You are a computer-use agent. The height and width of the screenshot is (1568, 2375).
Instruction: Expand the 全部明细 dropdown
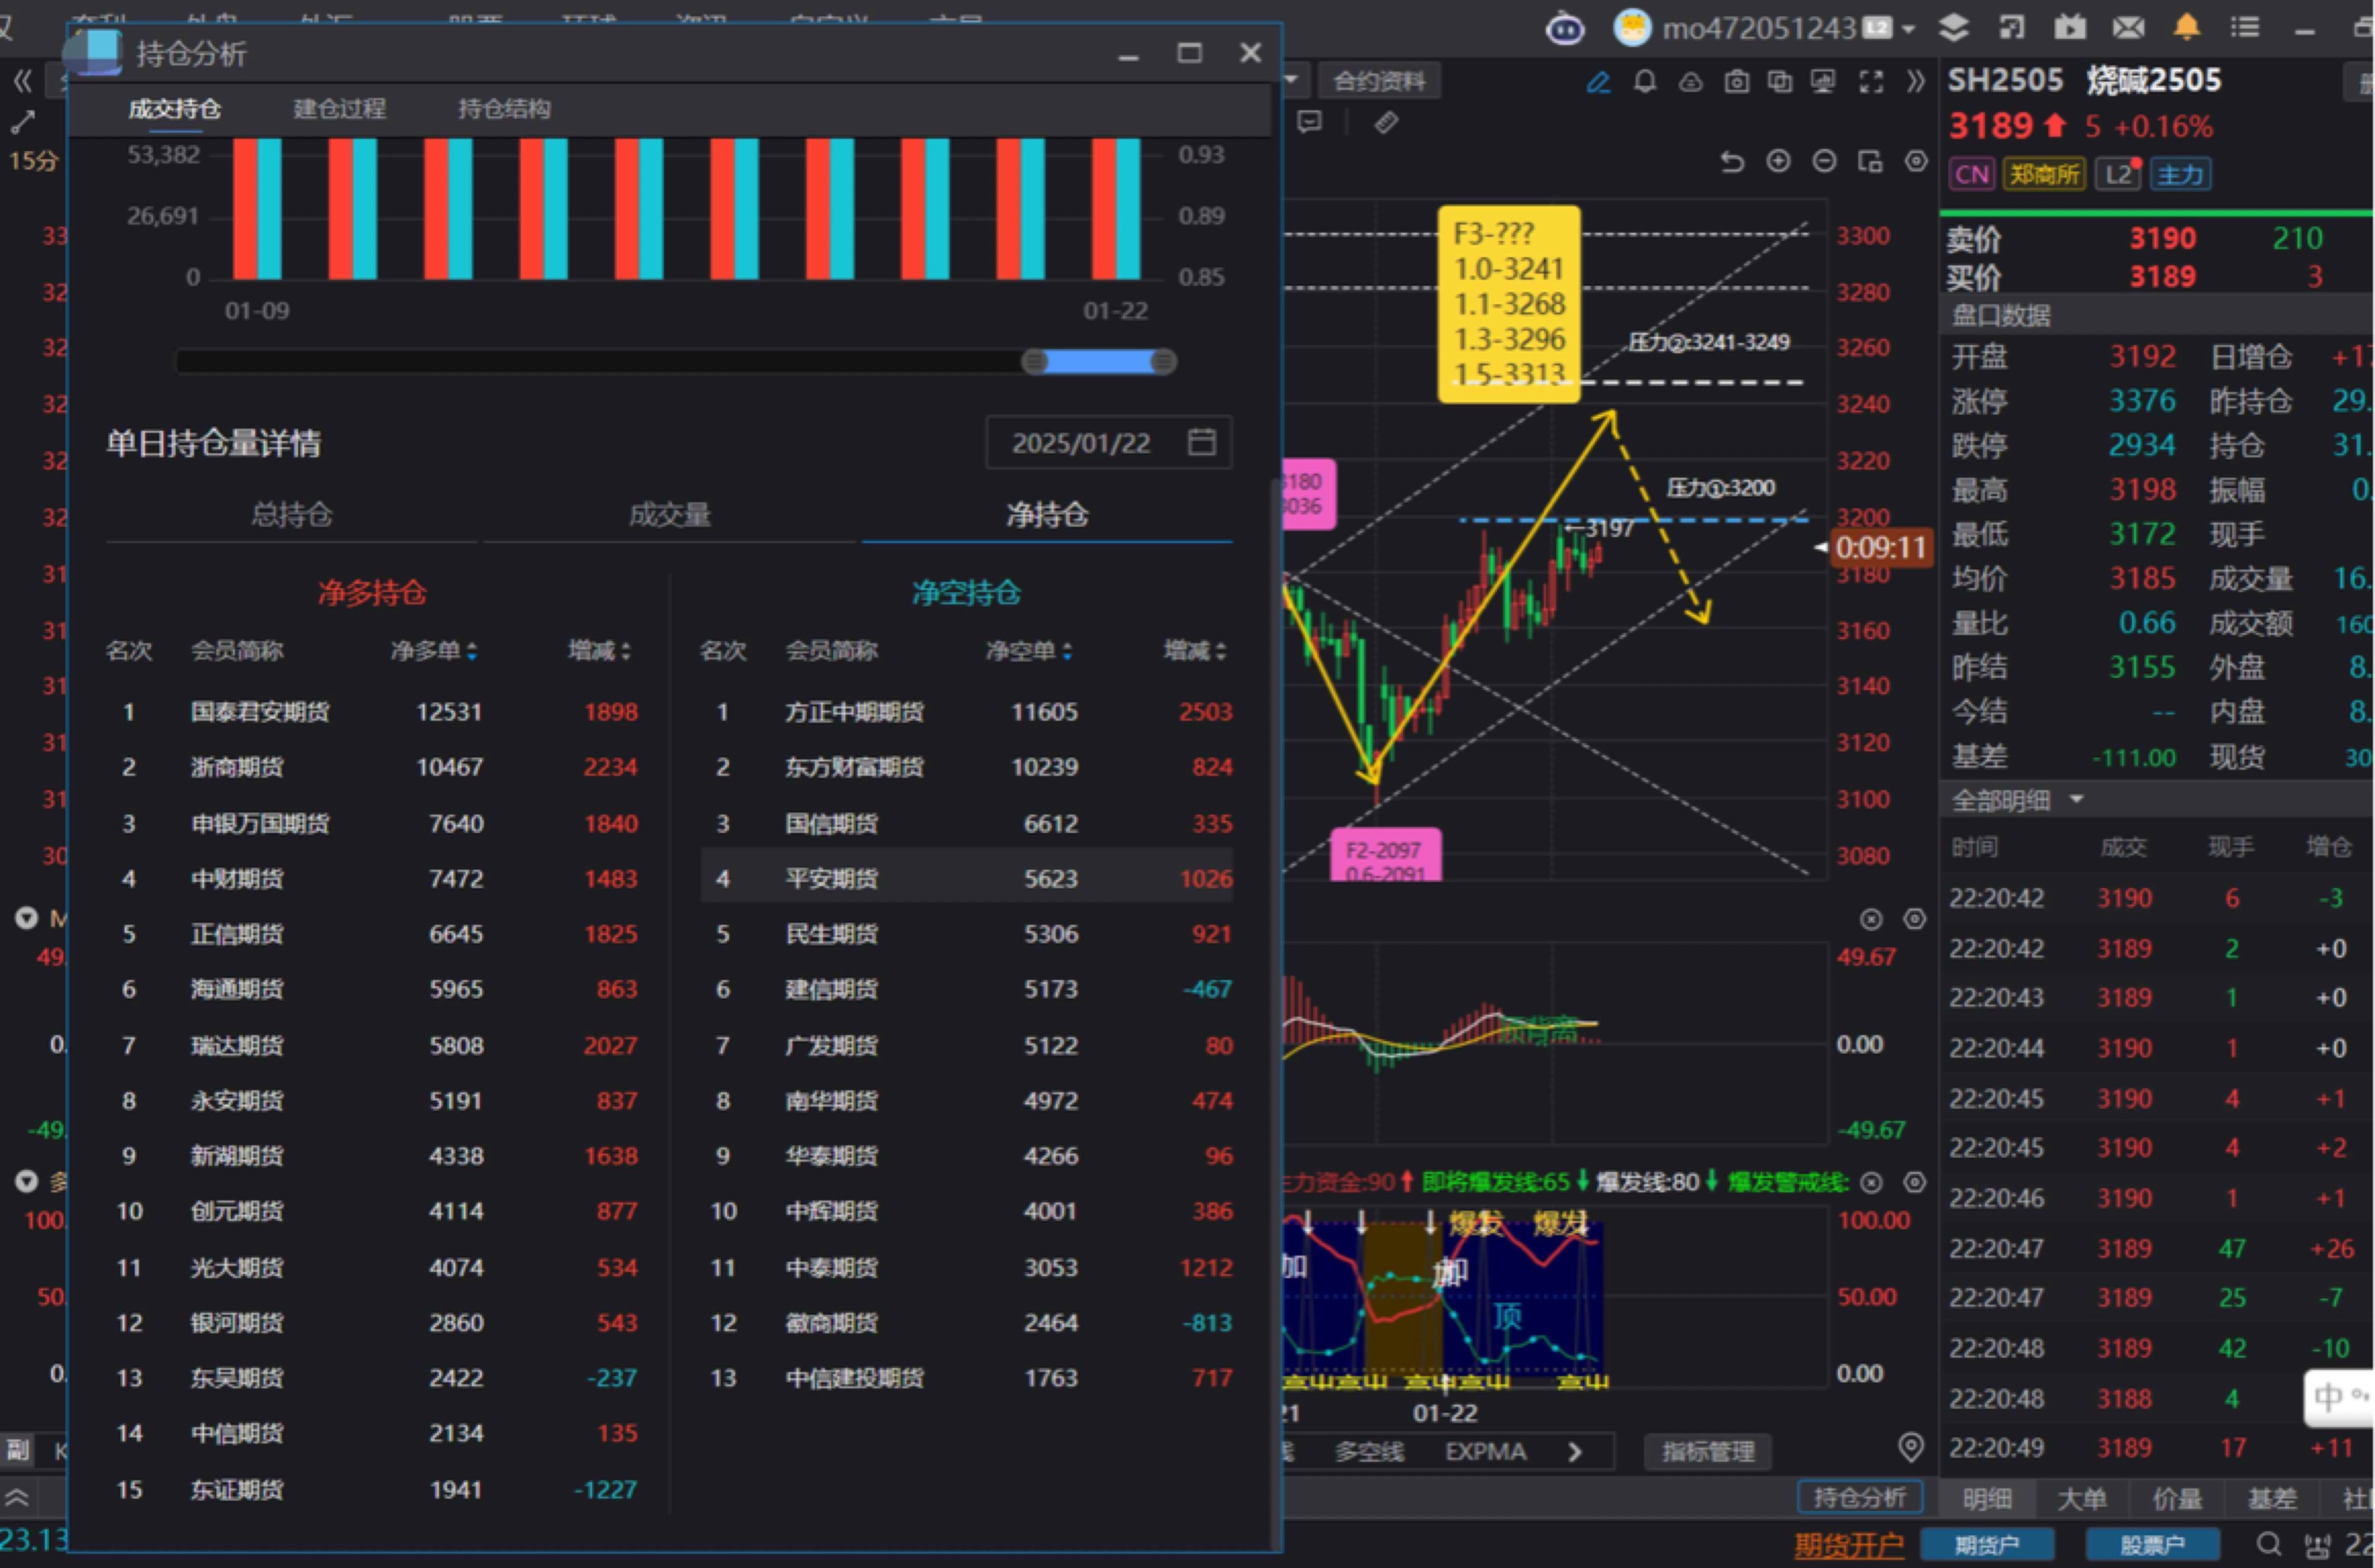pyautogui.click(x=2076, y=799)
